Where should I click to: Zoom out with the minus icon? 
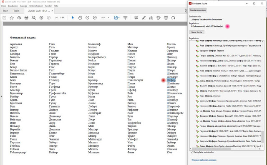click(87, 17)
